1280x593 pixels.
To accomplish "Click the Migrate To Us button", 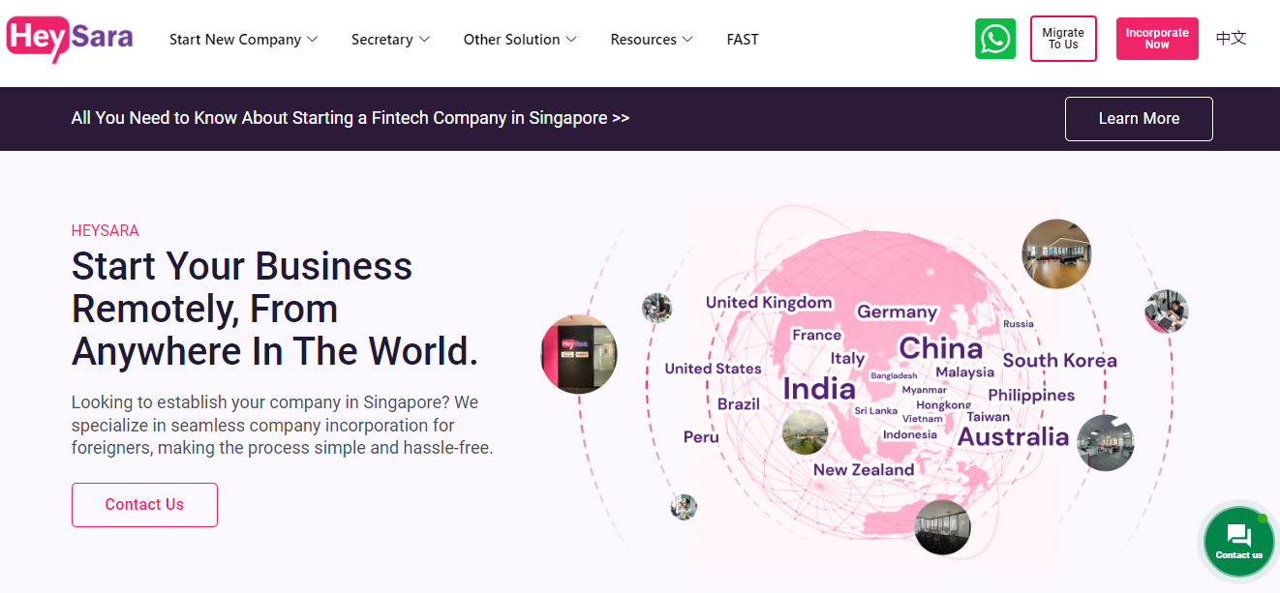I will point(1063,39).
